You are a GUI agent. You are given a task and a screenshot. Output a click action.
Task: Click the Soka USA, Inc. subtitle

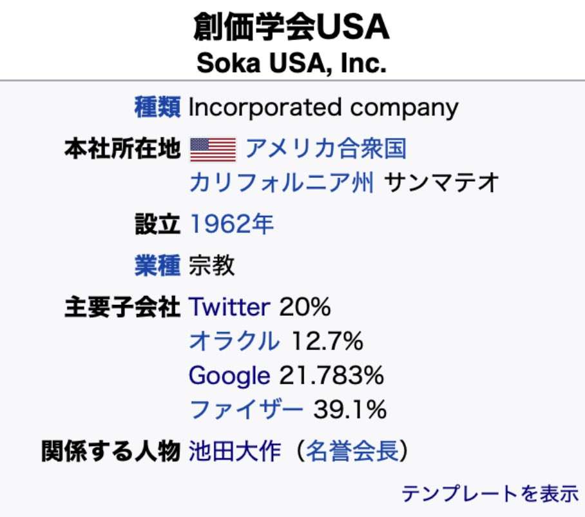pos(291,63)
